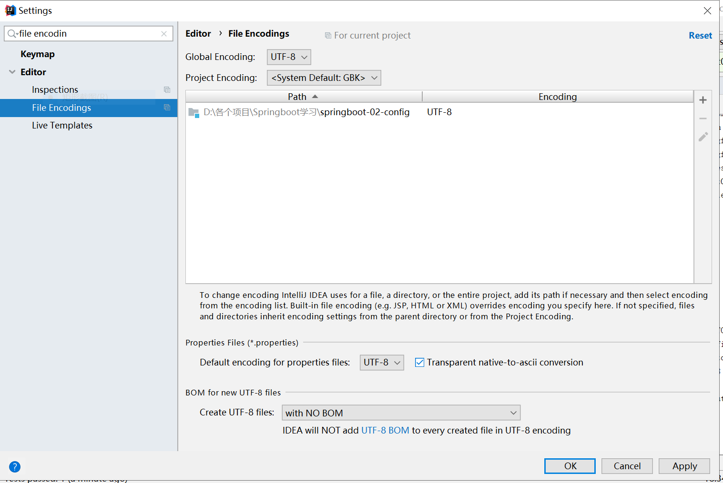Select Live Templates in the settings tree
Screen dimensions: 723x483
62,125
